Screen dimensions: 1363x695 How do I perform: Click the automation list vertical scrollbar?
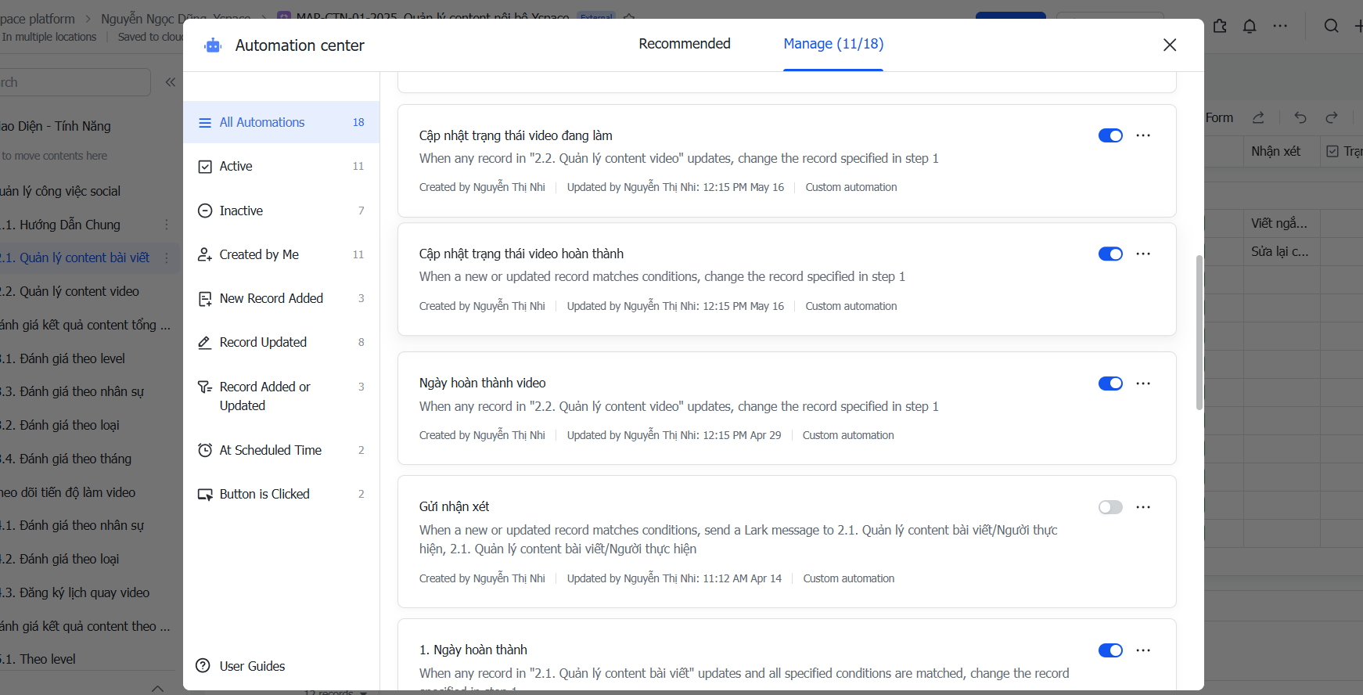coord(1199,332)
